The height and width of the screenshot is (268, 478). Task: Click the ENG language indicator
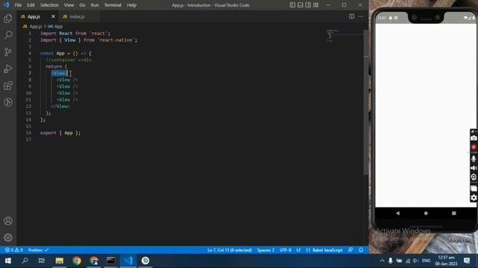pyautogui.click(x=426, y=261)
